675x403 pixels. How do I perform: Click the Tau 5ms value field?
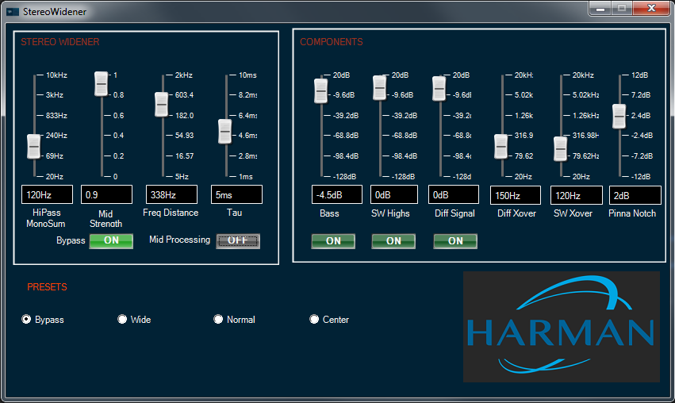click(237, 194)
